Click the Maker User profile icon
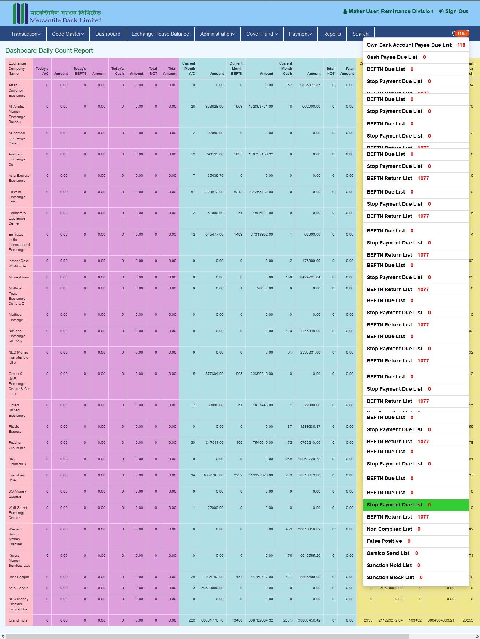The height and width of the screenshot is (639, 480). pyautogui.click(x=345, y=11)
